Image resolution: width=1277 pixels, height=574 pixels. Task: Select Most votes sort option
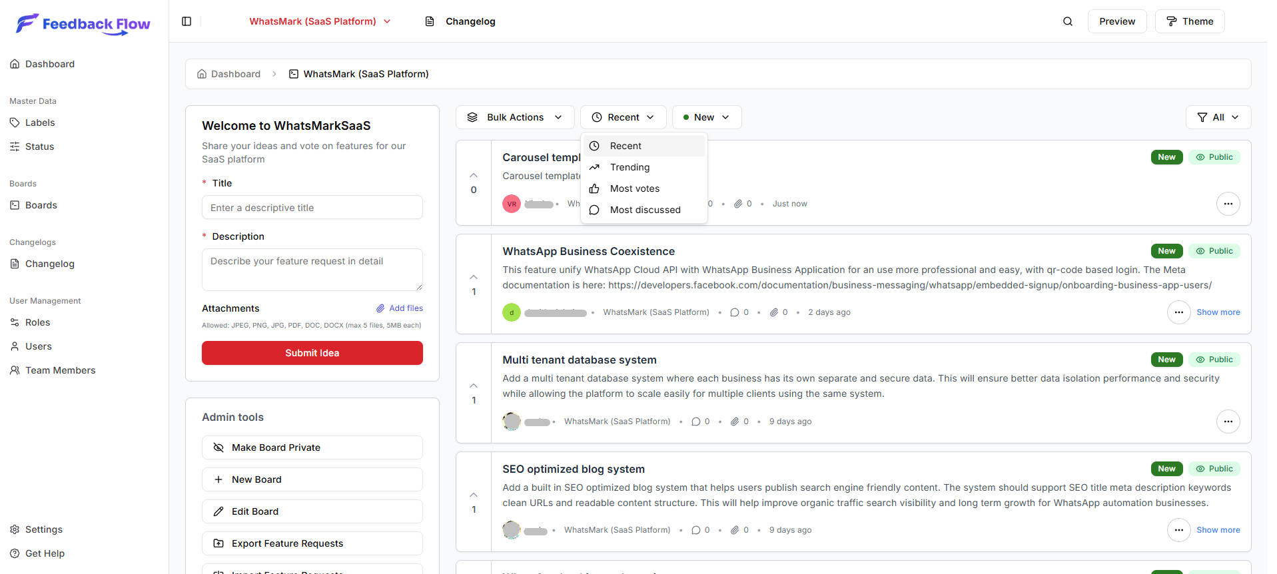644,188
